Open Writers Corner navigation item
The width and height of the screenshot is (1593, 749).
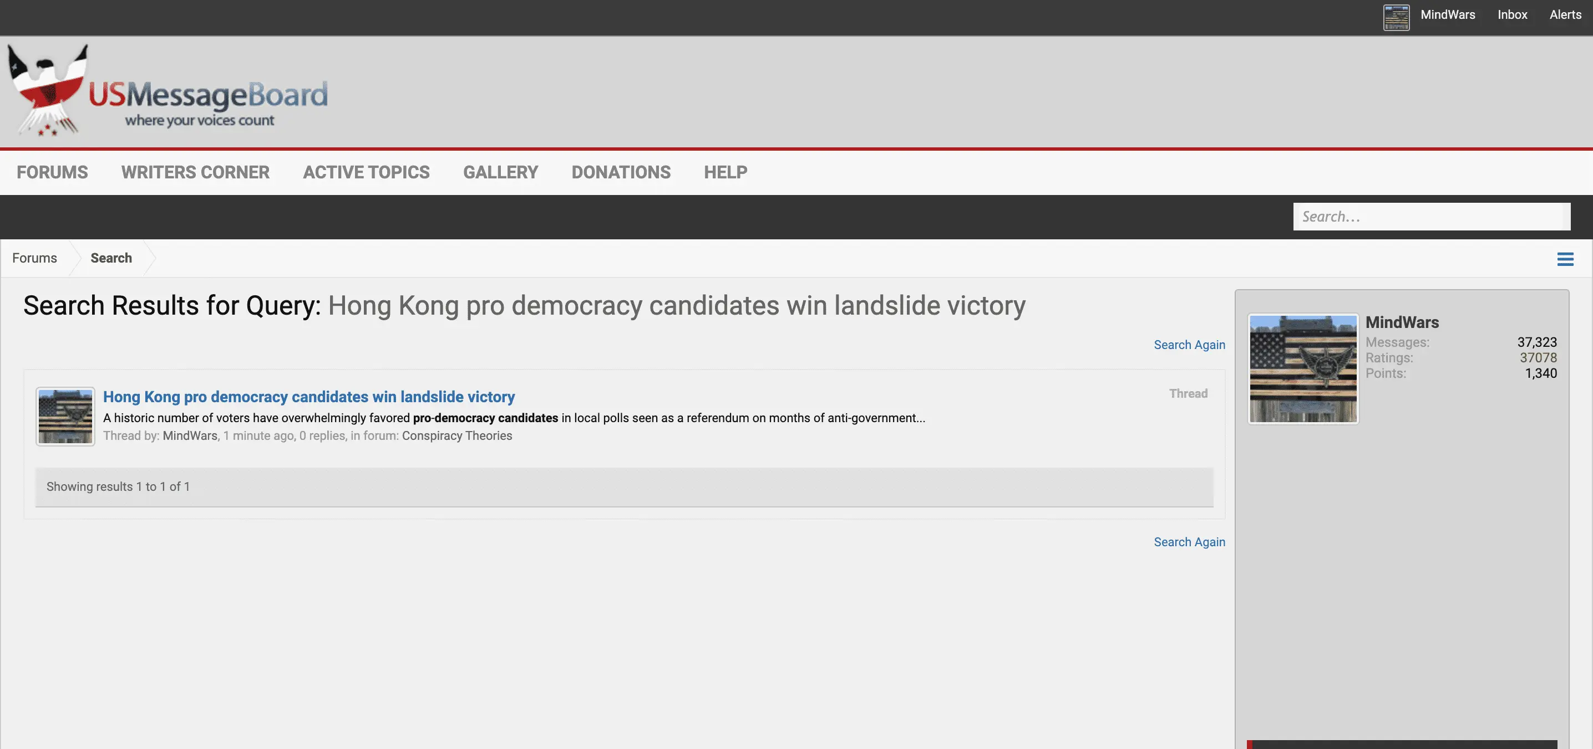coord(195,172)
